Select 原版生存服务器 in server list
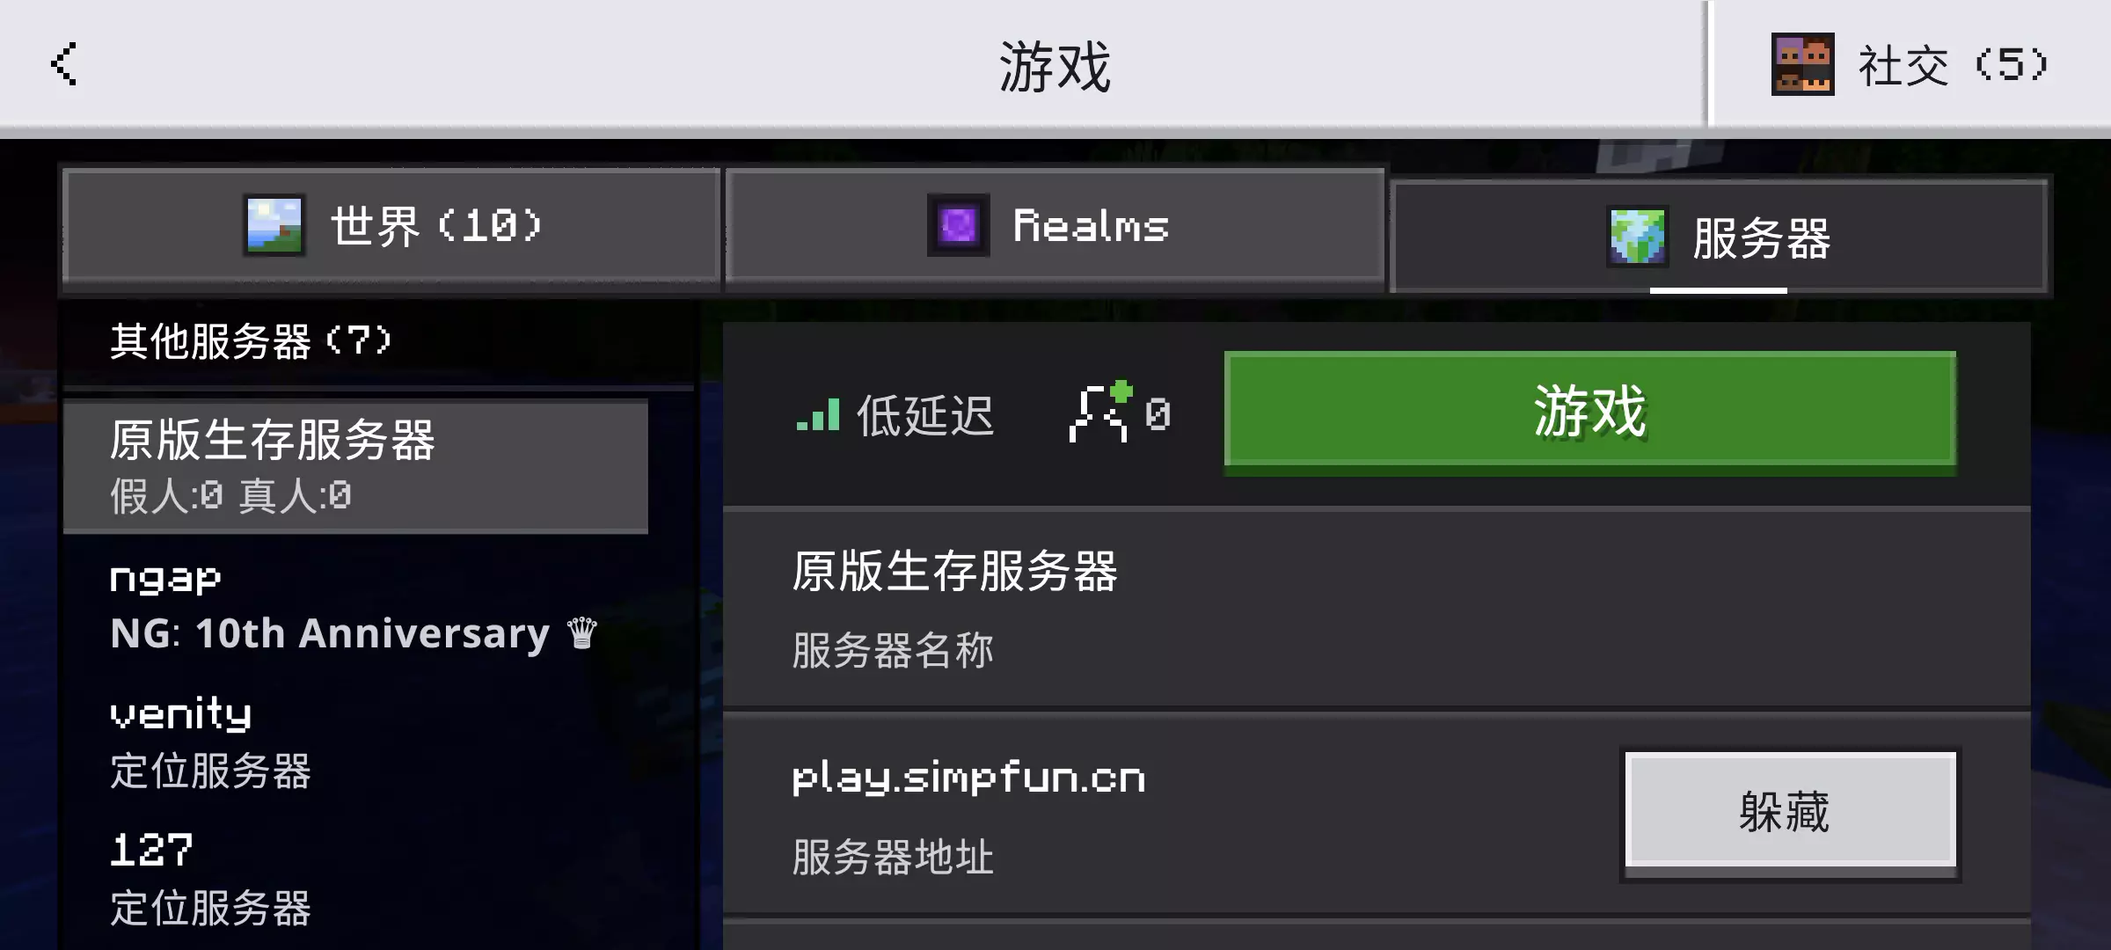Screen dimensions: 2111x950 (355, 465)
